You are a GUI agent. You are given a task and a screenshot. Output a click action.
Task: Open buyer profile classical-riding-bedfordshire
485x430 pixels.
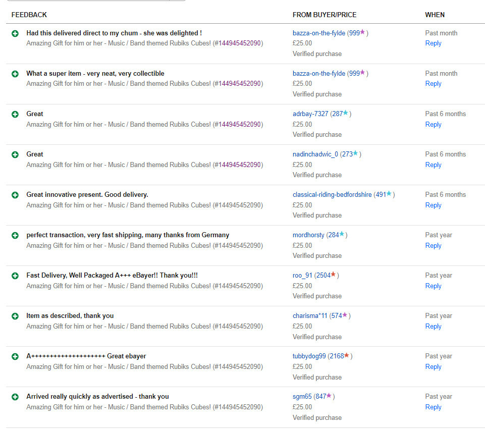(332, 195)
